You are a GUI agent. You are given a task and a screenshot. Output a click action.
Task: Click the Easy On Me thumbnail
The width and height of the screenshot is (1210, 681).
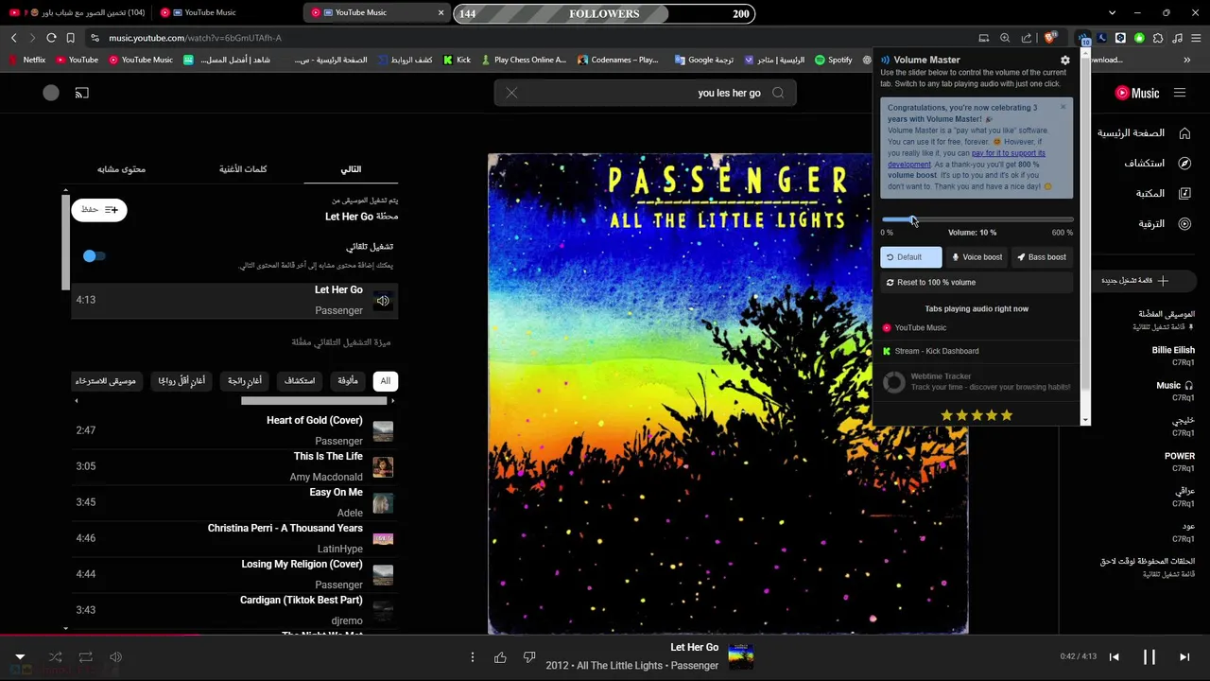[x=383, y=503]
